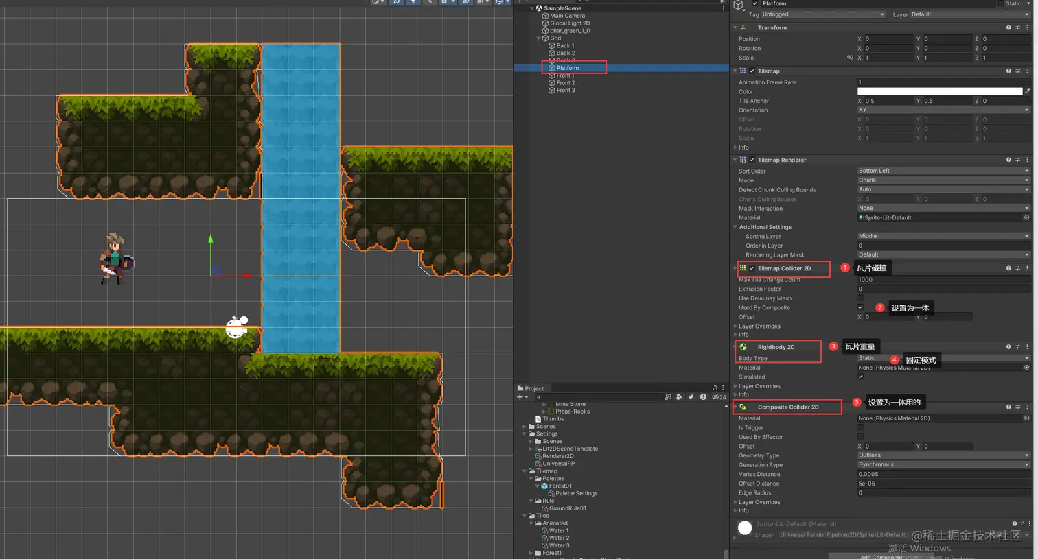Image resolution: width=1038 pixels, height=559 pixels.
Task: Select the player character sprite in Scene
Action: click(x=116, y=259)
